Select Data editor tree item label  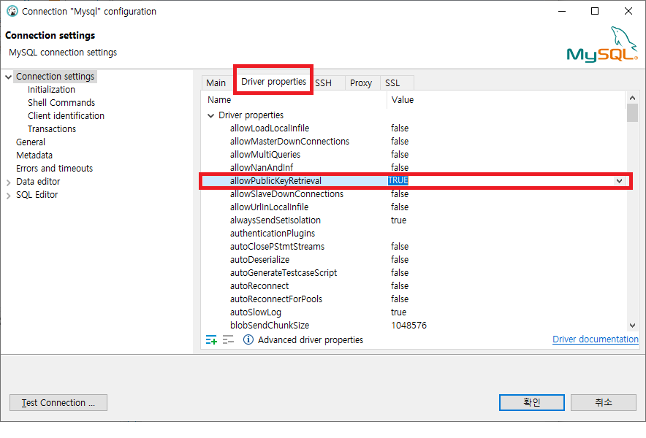(x=38, y=182)
